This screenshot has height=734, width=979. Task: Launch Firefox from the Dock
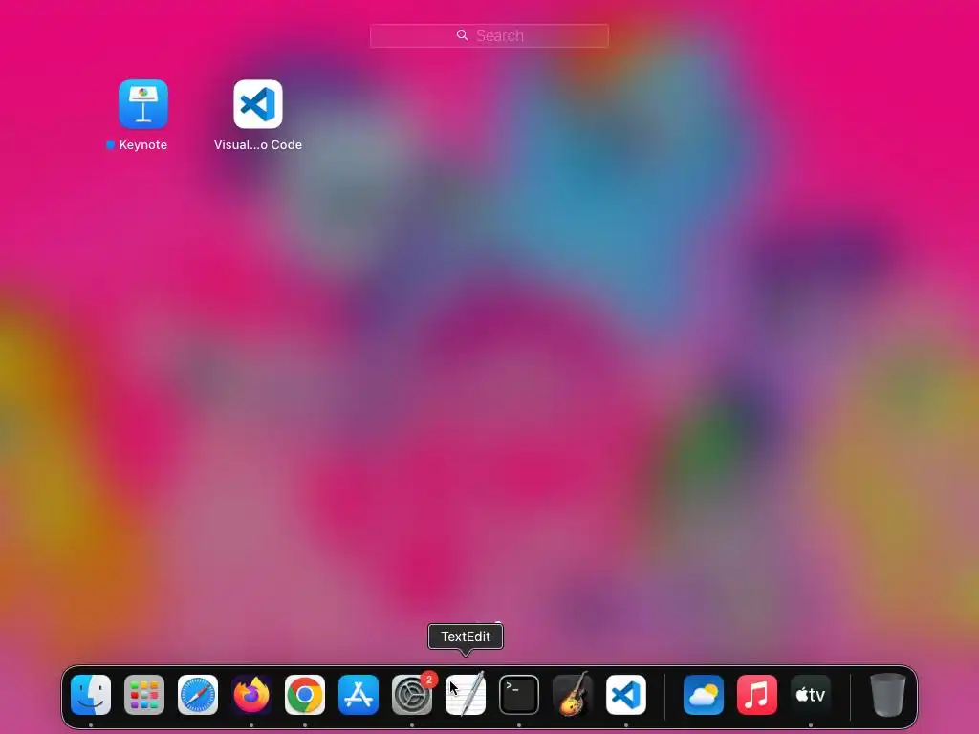[251, 694]
